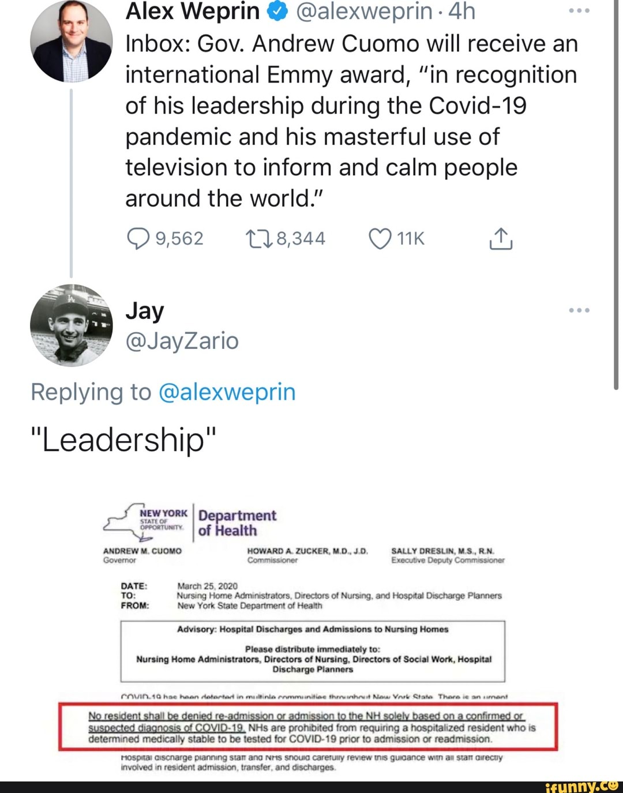Viewport: 623px width, 793px height.
Task: Open Alex Weprin's profile picture
Action: [x=72, y=42]
